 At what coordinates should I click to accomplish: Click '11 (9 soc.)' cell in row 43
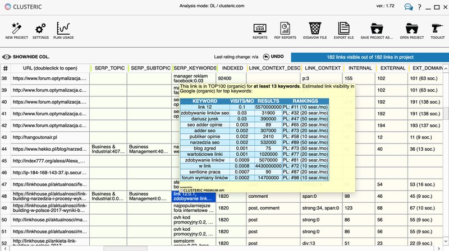pos(425,137)
